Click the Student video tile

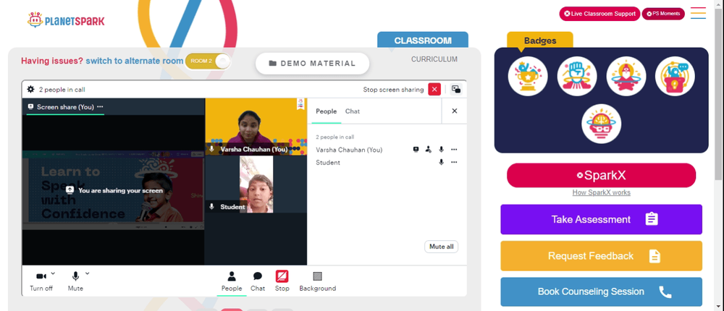point(256,184)
